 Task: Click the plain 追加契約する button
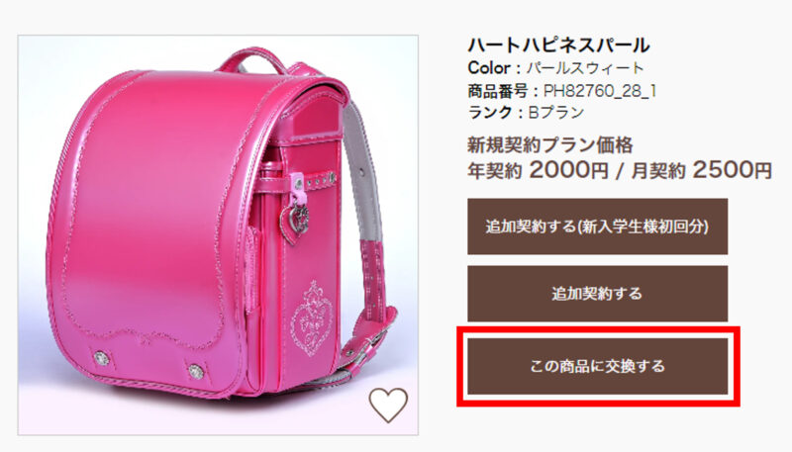[597, 294]
